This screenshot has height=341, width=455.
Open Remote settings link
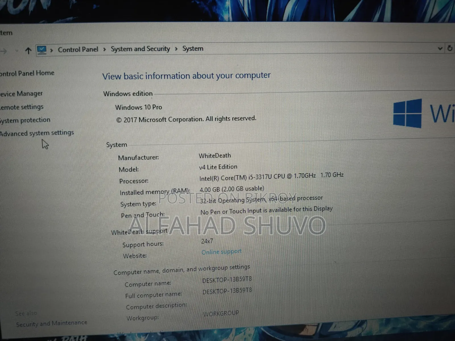22,107
